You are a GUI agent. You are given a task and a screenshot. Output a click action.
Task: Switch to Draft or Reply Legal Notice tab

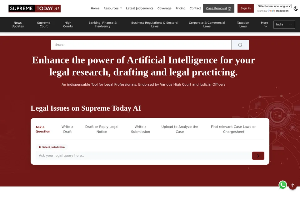tap(102, 129)
